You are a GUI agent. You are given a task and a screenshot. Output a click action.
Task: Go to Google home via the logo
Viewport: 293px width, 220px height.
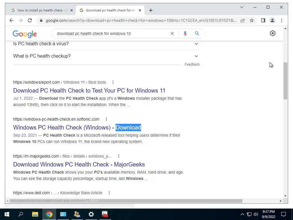pos(25,34)
